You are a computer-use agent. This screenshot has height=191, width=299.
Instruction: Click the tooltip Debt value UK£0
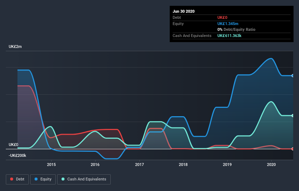(x=223, y=17)
